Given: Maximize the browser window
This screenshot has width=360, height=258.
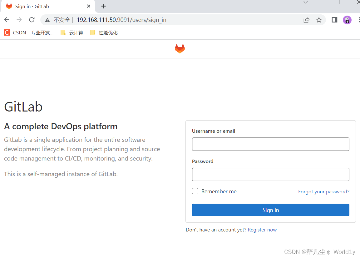Looking at the screenshot, I should [341, 2].
